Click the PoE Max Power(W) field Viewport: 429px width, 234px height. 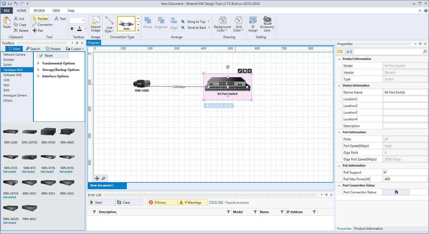405,179
